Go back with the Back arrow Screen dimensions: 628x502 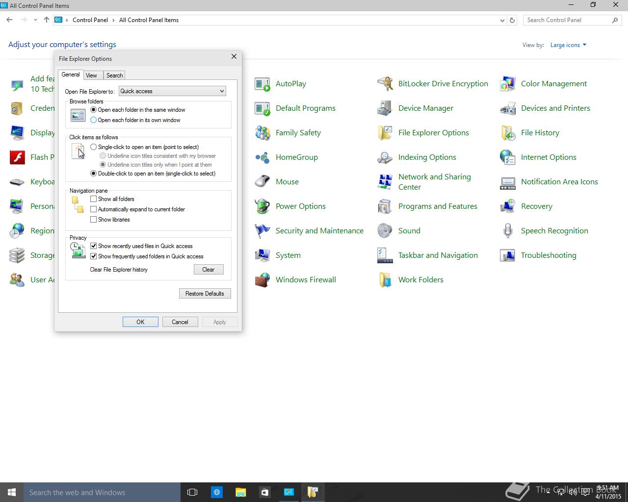[x=9, y=20]
